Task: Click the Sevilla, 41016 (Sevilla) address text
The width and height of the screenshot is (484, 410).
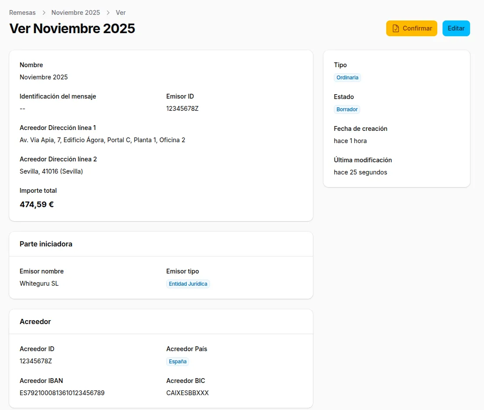Action: click(x=51, y=171)
